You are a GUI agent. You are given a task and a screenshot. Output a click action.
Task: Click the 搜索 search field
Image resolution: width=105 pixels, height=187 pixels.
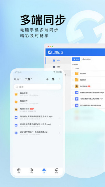coord(38,87)
